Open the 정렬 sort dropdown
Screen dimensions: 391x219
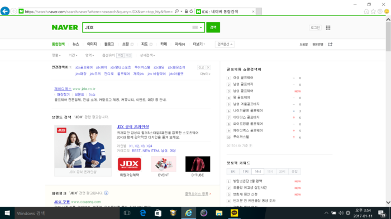(x=56, y=55)
